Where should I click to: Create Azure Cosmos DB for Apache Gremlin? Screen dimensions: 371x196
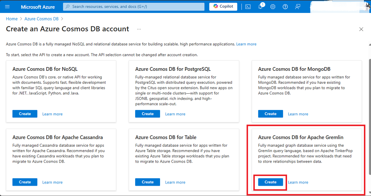tap(270, 182)
